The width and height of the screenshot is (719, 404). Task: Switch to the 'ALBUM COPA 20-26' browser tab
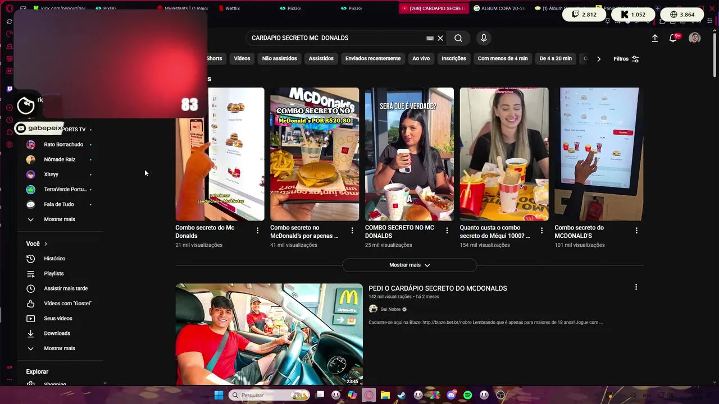coord(500,8)
